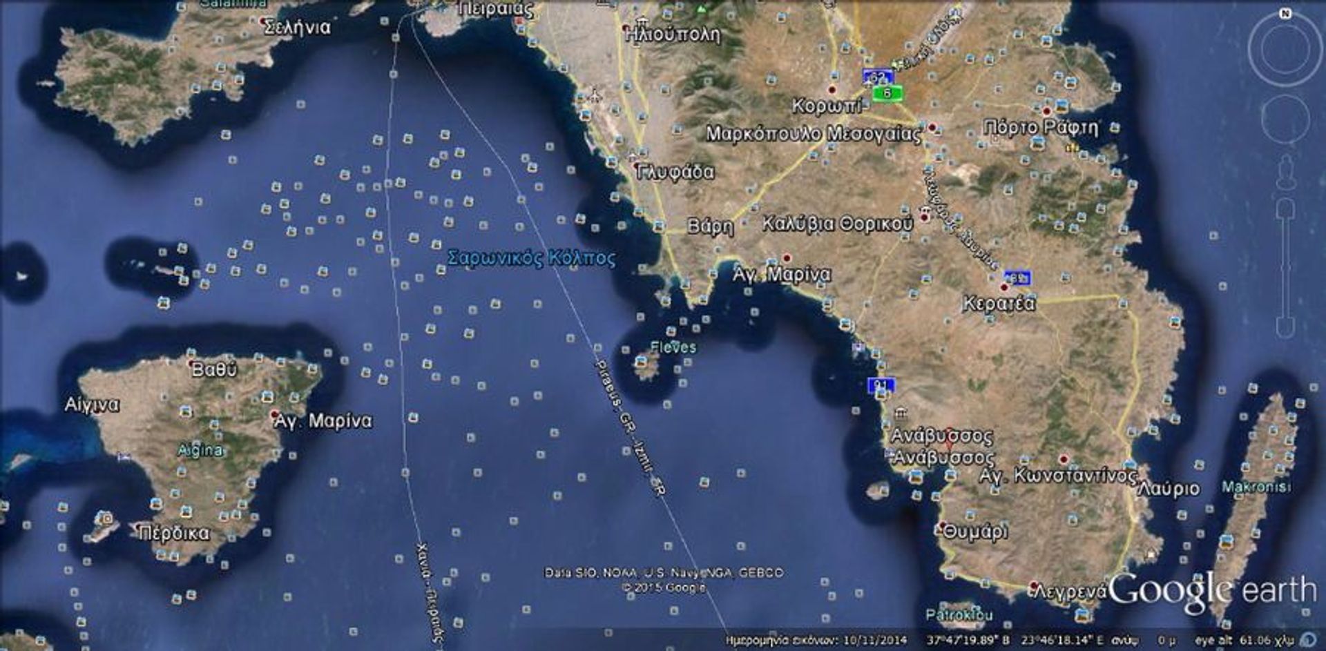Viewport: 1326px width, 651px height.
Task: Click the Καλύβια Θορικού place label
Action: (x=838, y=224)
